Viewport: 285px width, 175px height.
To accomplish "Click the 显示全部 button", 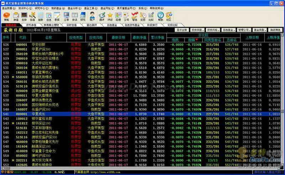I will pyautogui.click(x=182, y=30).
